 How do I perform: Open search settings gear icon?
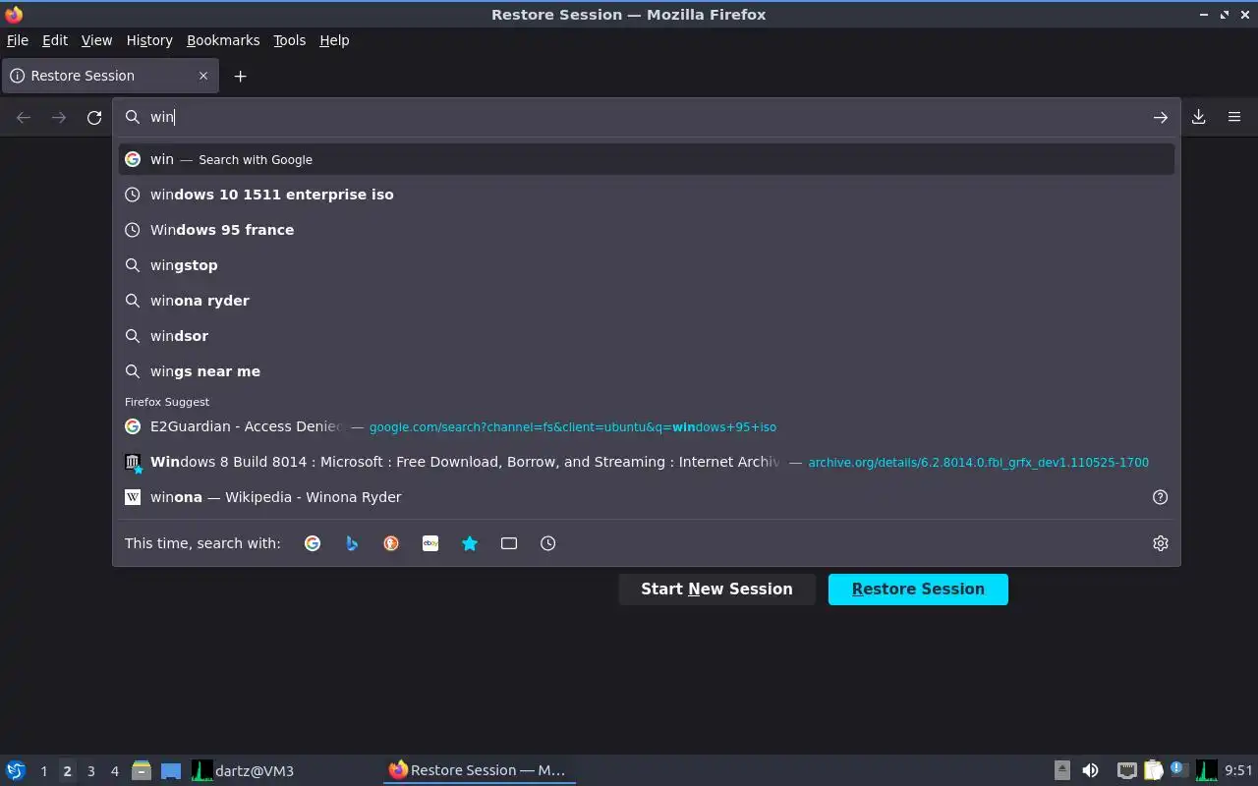[x=1161, y=543]
